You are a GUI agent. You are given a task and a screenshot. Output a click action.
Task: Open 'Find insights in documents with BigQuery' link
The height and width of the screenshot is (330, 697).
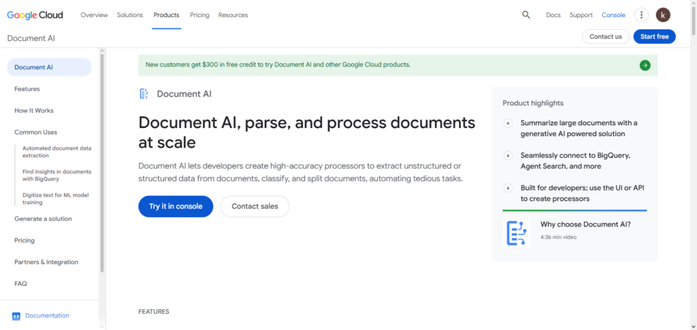[57, 175]
